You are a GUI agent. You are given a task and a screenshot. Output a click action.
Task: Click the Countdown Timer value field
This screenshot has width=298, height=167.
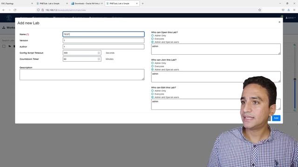[x=82, y=59]
